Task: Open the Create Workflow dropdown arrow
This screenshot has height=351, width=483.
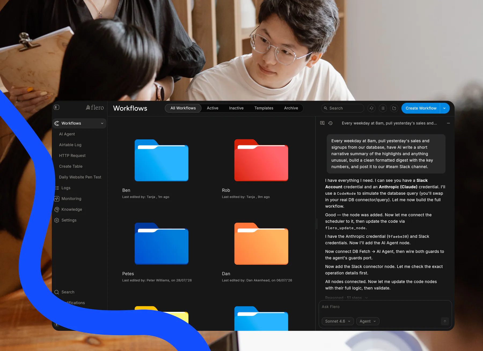Action: pyautogui.click(x=445, y=108)
